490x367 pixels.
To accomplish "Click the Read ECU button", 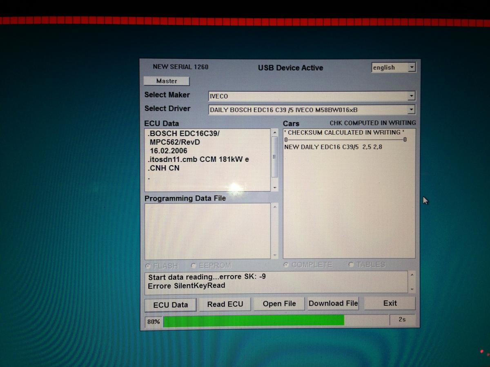I will pyautogui.click(x=225, y=304).
